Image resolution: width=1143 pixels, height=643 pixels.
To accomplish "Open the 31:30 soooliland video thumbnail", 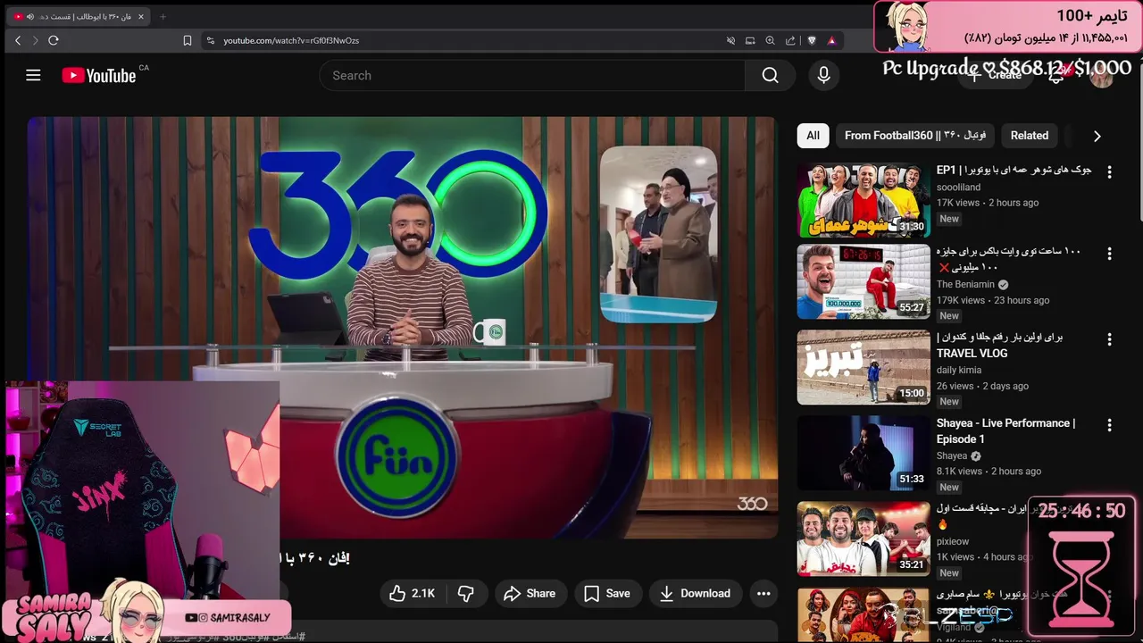I will pyautogui.click(x=864, y=200).
